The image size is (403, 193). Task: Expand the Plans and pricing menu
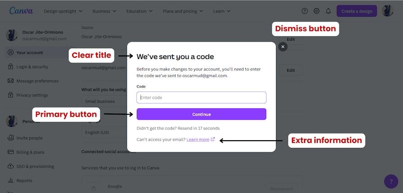click(x=182, y=11)
